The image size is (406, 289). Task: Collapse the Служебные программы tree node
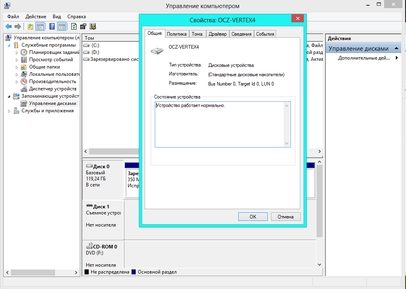tap(9, 45)
